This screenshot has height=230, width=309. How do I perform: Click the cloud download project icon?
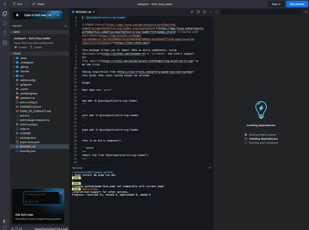coord(66,26)
